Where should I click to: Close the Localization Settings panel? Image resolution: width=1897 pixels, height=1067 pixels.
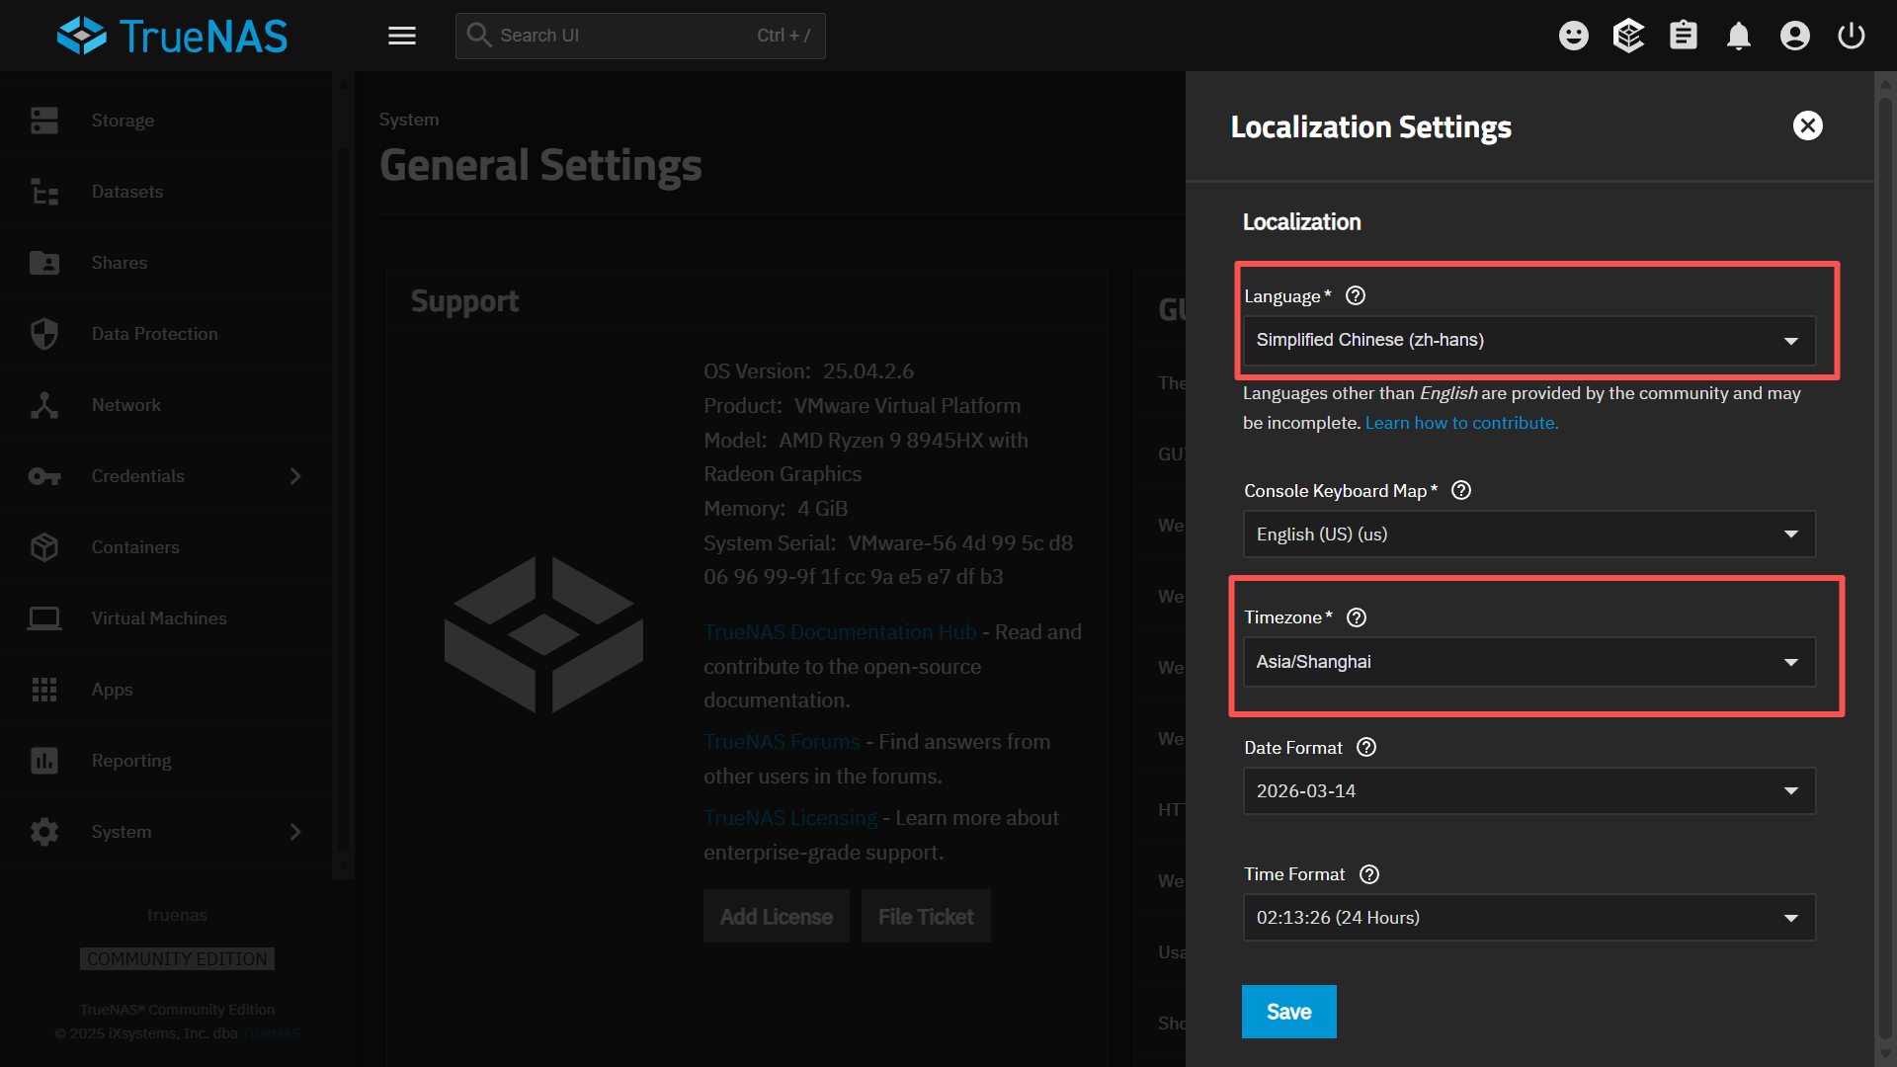[1807, 125]
